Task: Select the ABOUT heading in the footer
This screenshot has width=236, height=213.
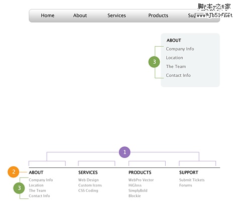Action: pos(36,172)
